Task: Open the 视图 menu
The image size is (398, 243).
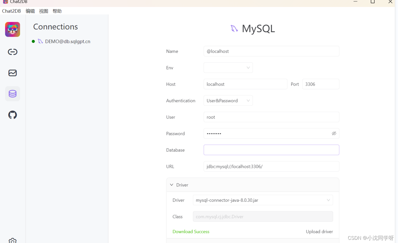Action: (44, 11)
